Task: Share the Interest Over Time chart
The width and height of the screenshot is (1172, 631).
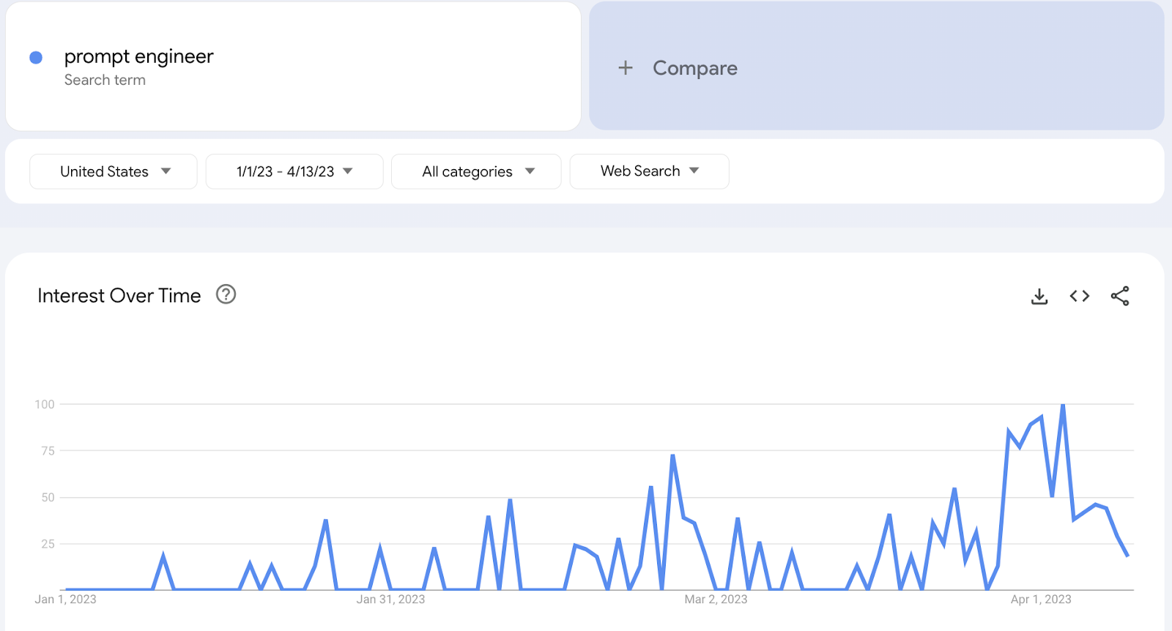Action: 1120,296
